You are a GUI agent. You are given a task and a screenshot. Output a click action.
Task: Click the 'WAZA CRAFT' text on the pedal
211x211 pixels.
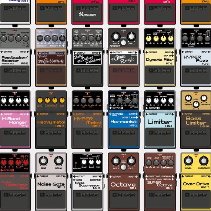[x=90, y=15]
